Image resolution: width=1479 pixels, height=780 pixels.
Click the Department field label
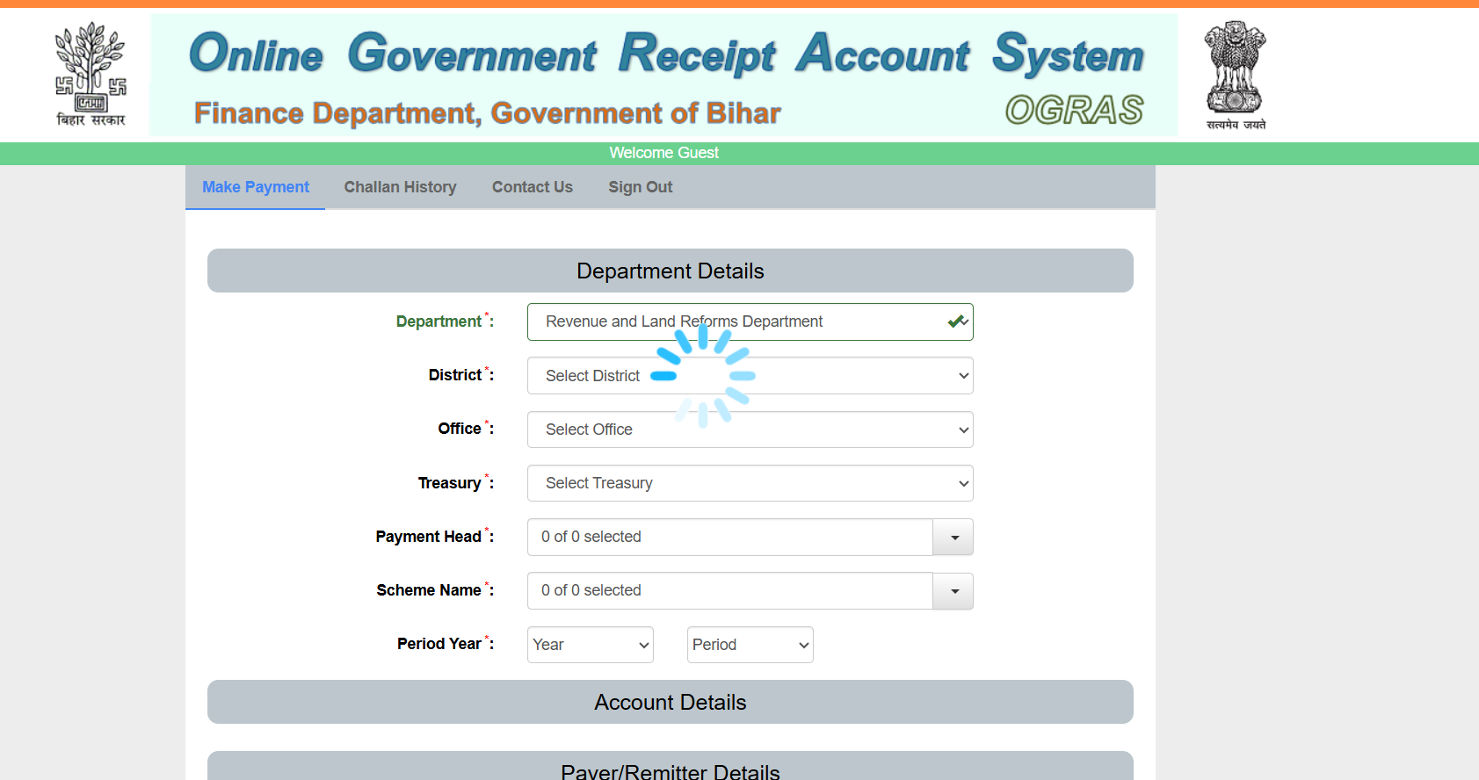(x=445, y=321)
